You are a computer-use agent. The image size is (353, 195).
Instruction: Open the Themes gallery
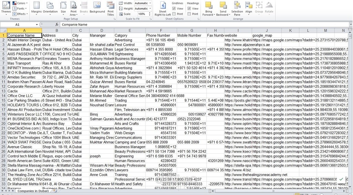point(6,7)
